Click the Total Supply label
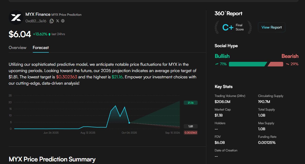 pyautogui.click(x=266, y=110)
